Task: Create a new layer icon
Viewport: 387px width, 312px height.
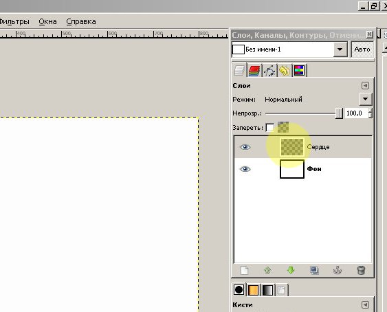Action: 244,270
